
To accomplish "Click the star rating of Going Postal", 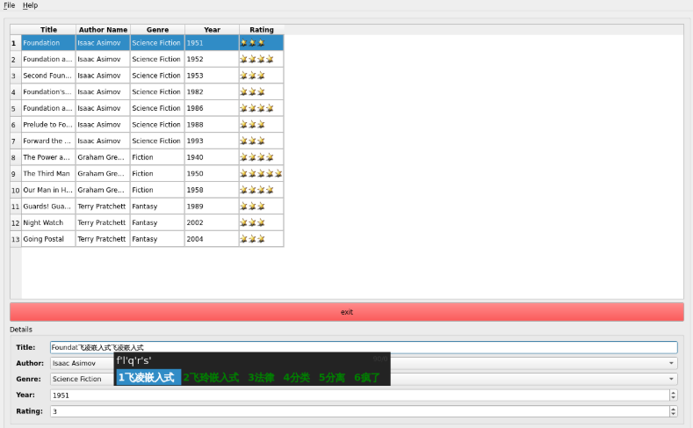I will click(261, 239).
